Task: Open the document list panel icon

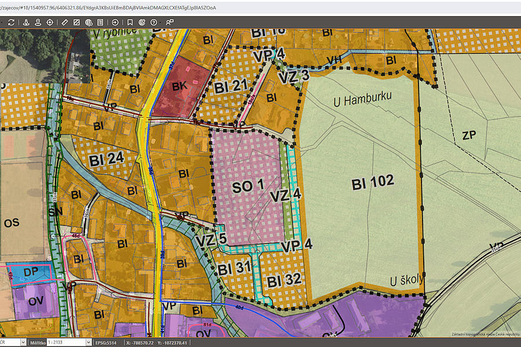Action: (x=100, y=22)
